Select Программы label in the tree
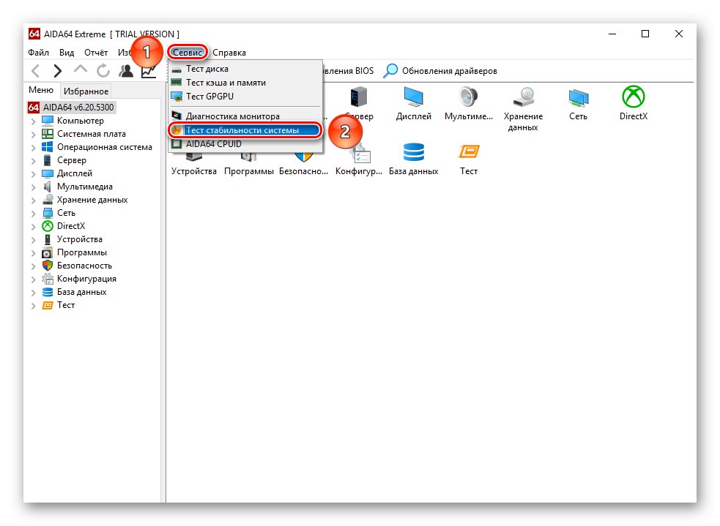Screen dimensions: 720x526 (82, 252)
